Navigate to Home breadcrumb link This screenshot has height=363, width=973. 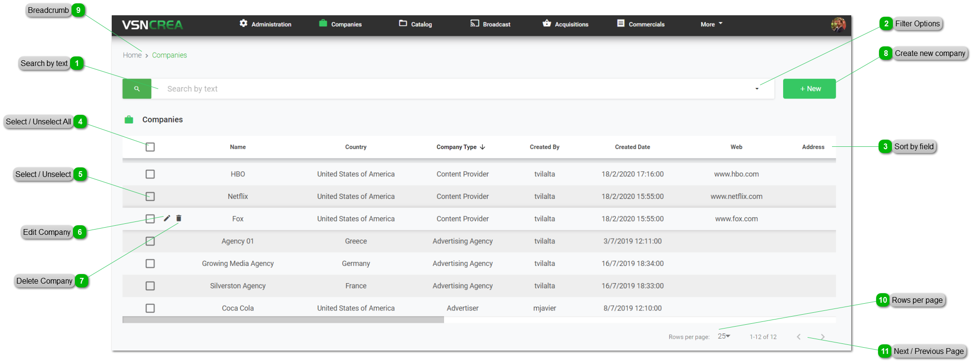pyautogui.click(x=132, y=55)
